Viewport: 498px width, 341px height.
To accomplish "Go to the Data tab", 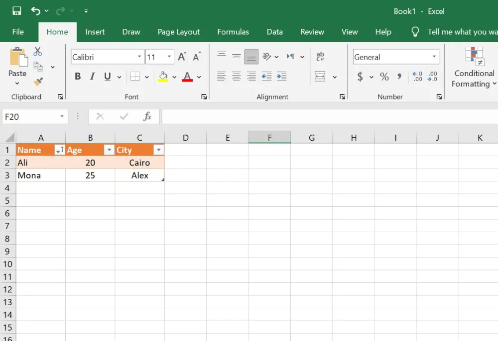I will [275, 32].
